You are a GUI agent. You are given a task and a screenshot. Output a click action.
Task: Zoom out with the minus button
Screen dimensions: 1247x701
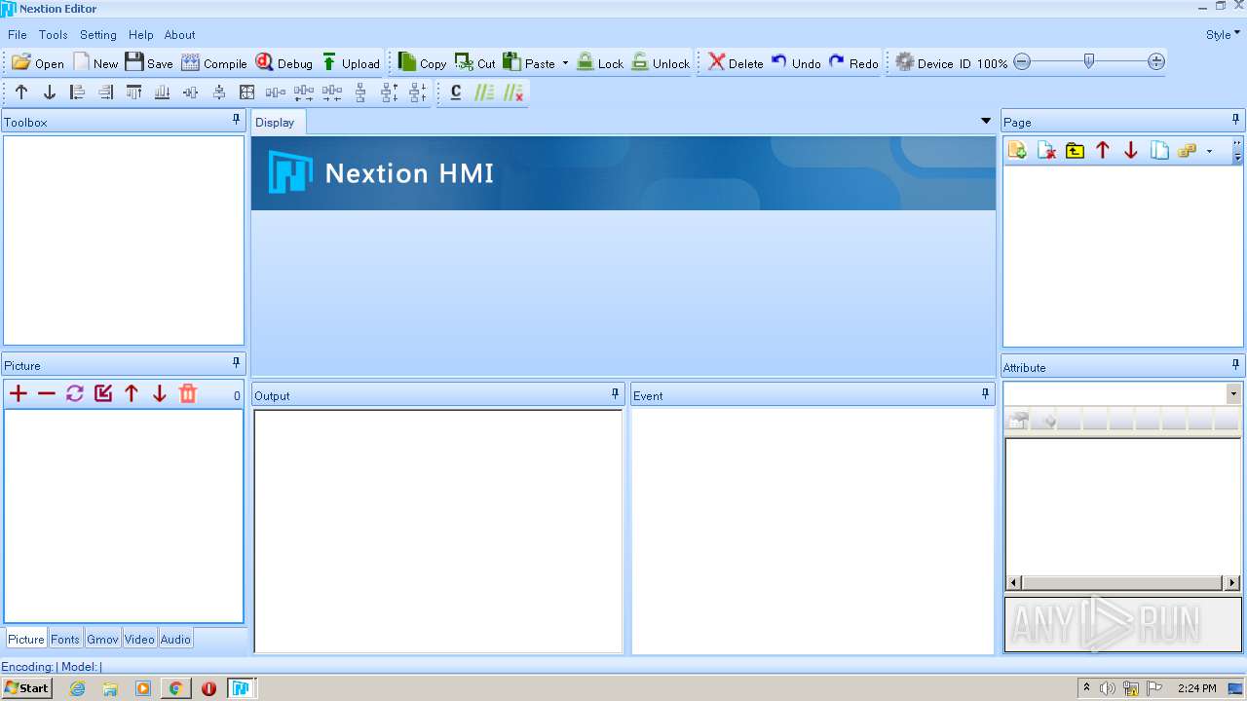coord(1022,62)
